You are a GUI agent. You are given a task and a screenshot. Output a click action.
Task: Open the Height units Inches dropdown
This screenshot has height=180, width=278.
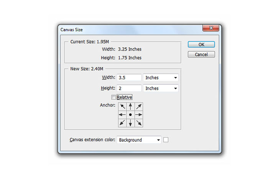click(x=161, y=88)
